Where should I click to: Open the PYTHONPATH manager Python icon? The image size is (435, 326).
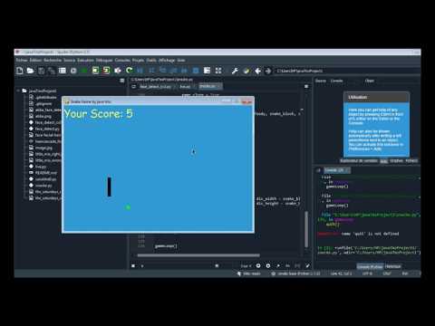pos(246,71)
